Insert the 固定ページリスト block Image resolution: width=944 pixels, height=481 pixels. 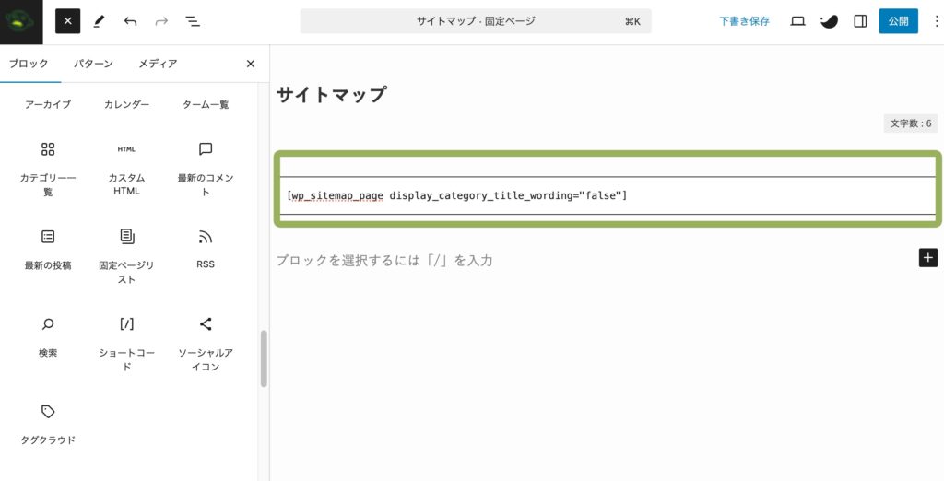(126, 256)
